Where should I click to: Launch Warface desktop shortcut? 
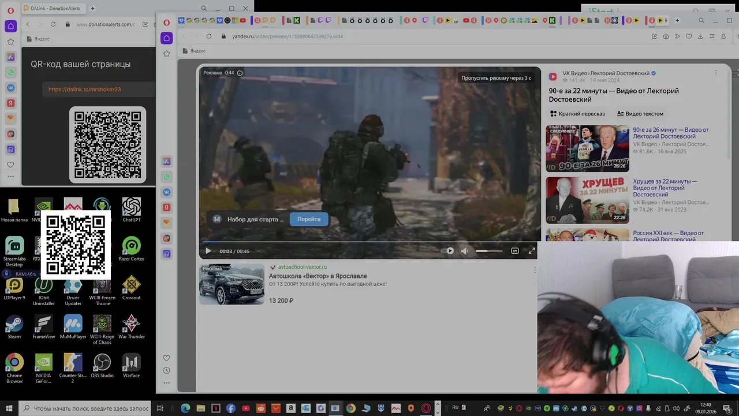[132, 365]
